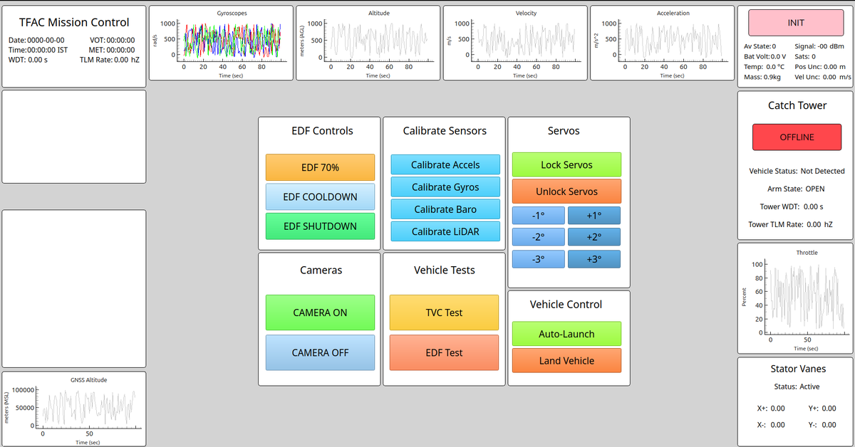Click the INIT state indicator

click(796, 23)
